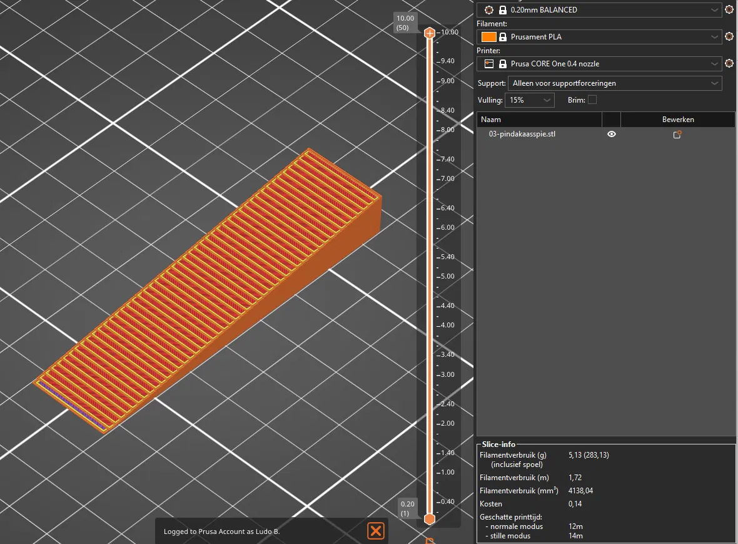Image resolution: width=738 pixels, height=544 pixels.
Task: Open print settings tab via cog beside 0.20mm BALANCED
Action: pyautogui.click(x=729, y=9)
